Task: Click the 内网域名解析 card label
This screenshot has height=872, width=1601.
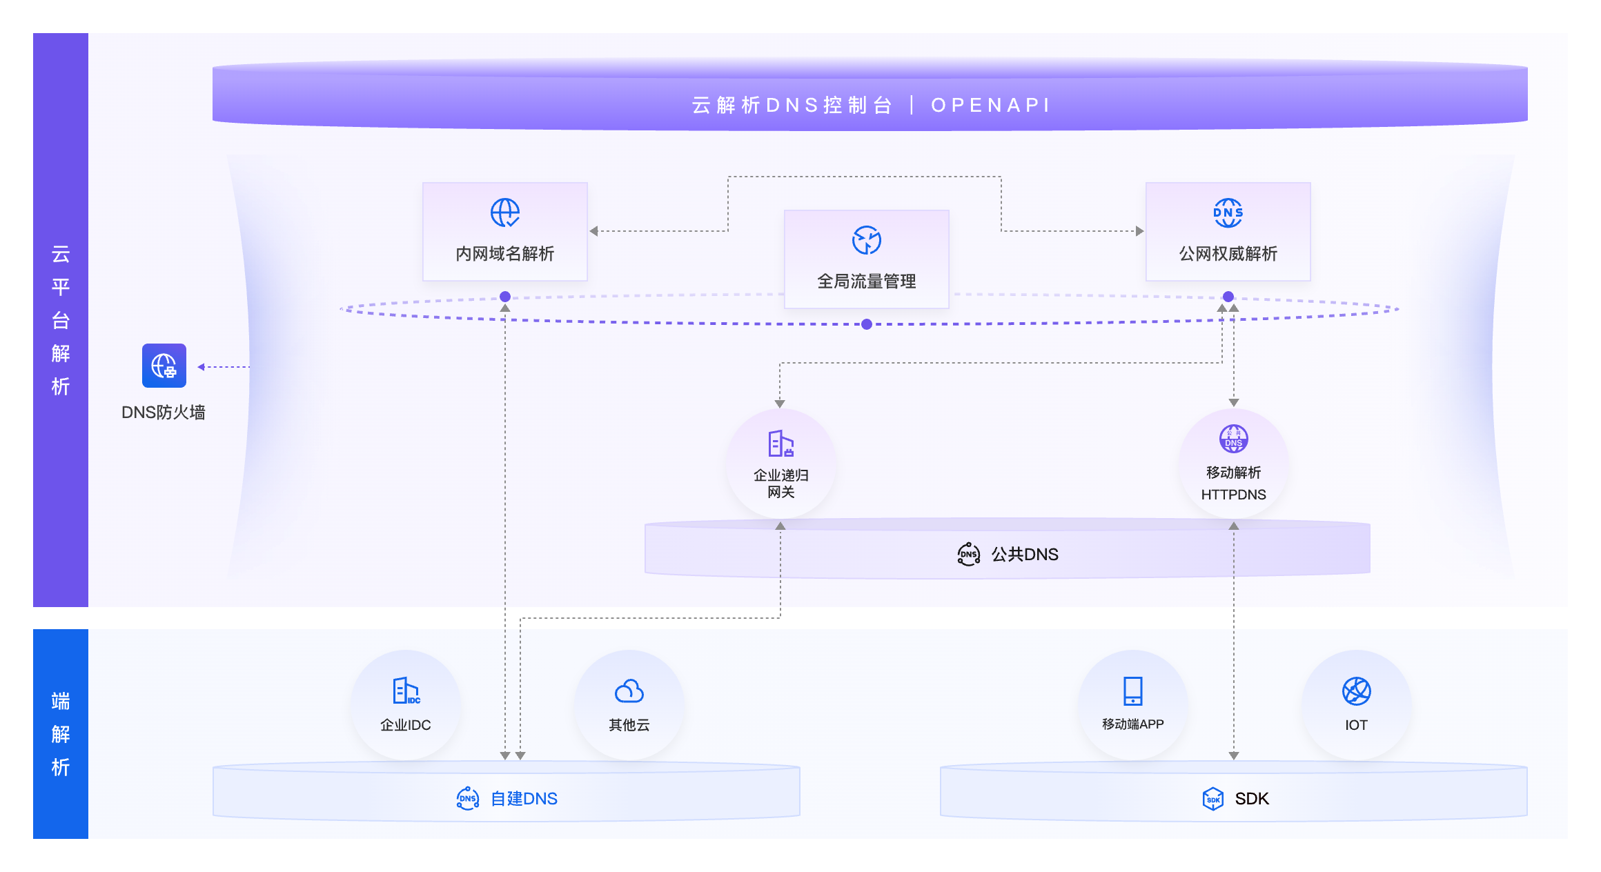Action: pyautogui.click(x=504, y=254)
